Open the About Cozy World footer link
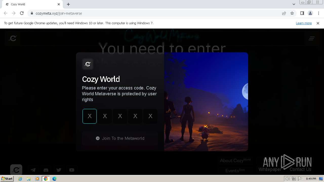The image size is (324, 182). pyautogui.click(x=235, y=161)
